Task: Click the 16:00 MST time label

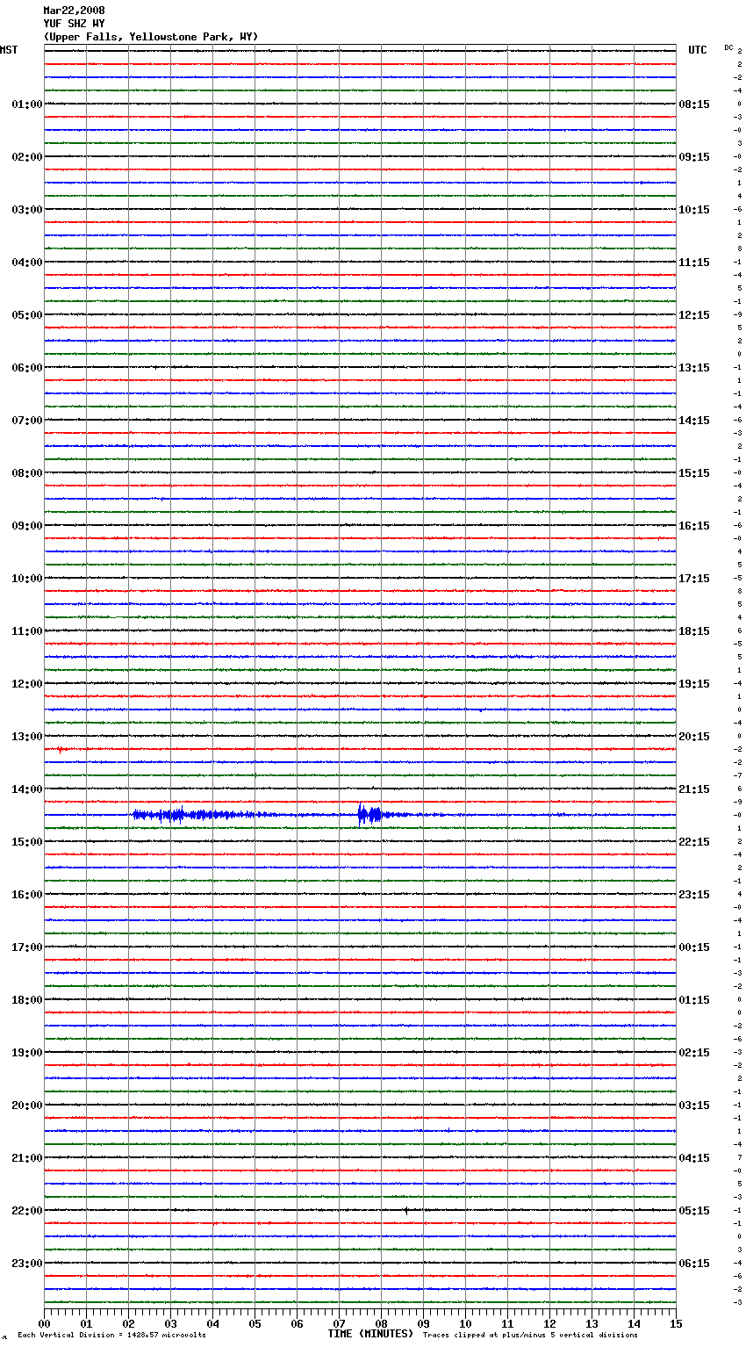Action: click(26, 895)
